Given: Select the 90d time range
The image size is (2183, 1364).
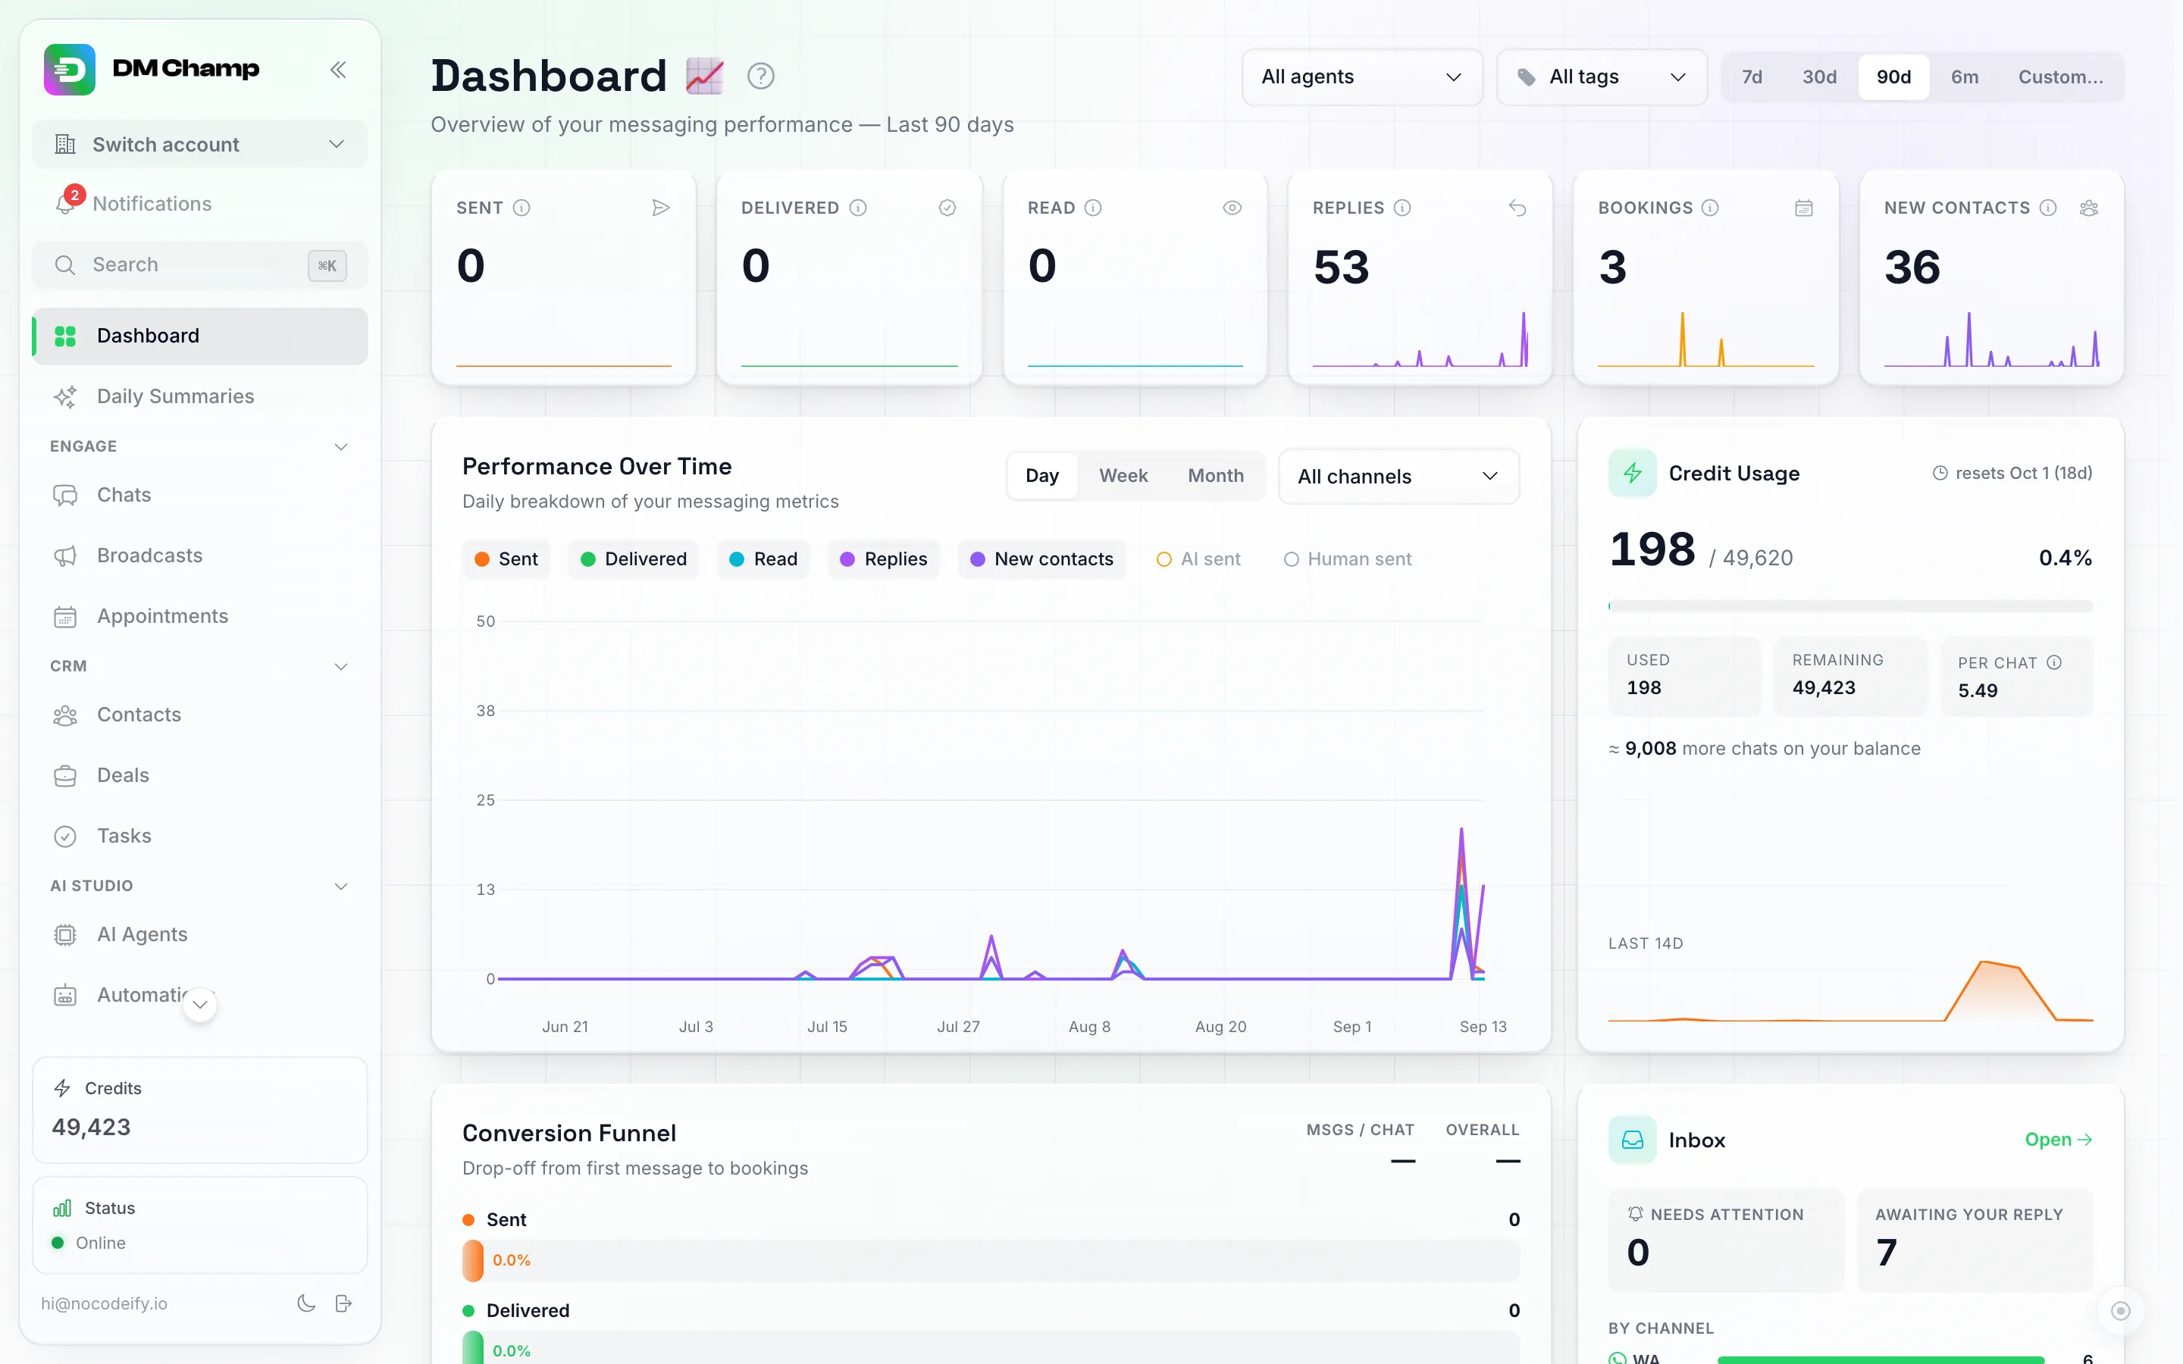Looking at the screenshot, I should [1893, 77].
